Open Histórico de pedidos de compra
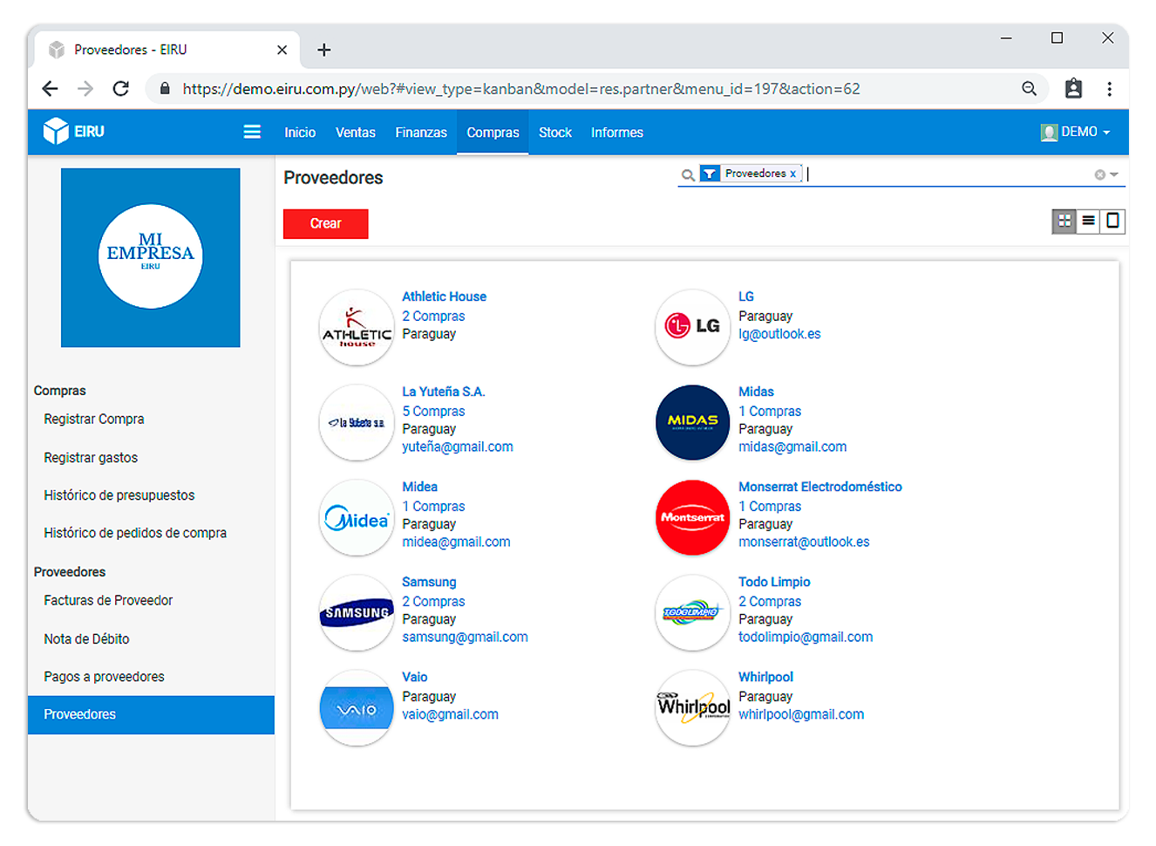The width and height of the screenshot is (1156, 846). point(135,532)
